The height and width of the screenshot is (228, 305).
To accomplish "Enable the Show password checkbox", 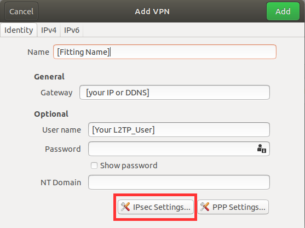I will tap(94, 166).
